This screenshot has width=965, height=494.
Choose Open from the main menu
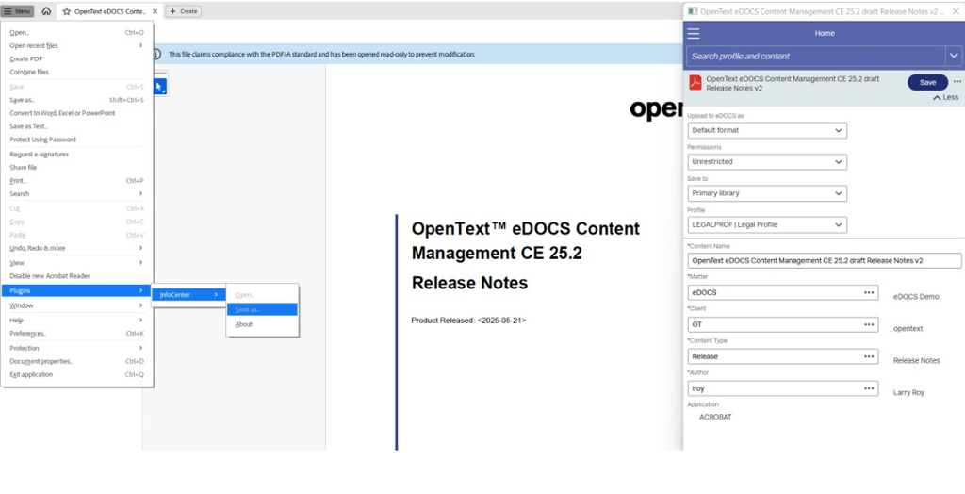[x=77, y=33]
